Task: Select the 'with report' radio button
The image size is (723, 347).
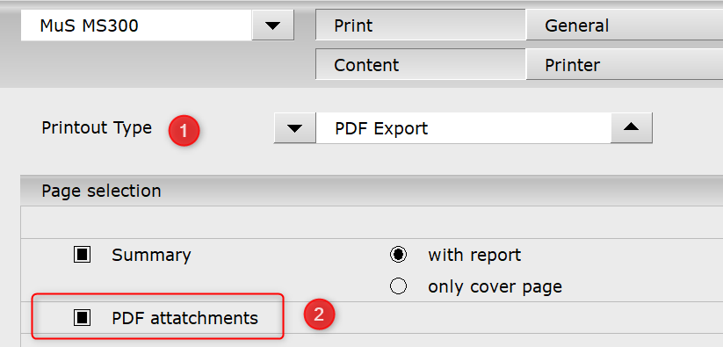Action: [398, 255]
